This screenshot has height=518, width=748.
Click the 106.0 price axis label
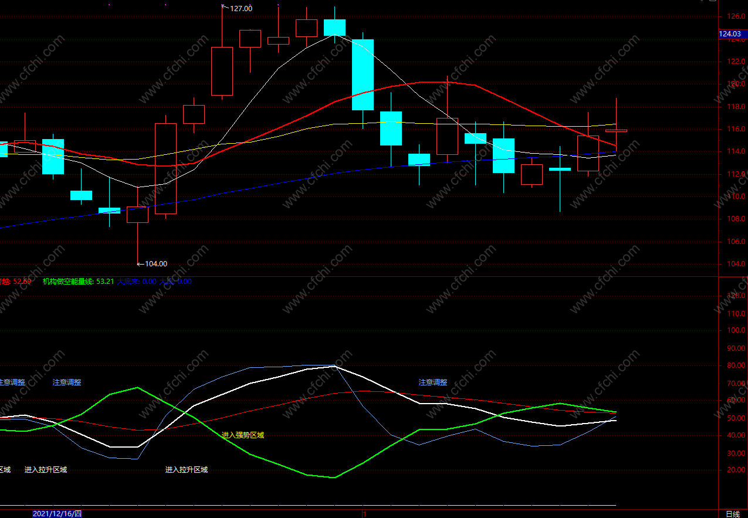click(736, 242)
